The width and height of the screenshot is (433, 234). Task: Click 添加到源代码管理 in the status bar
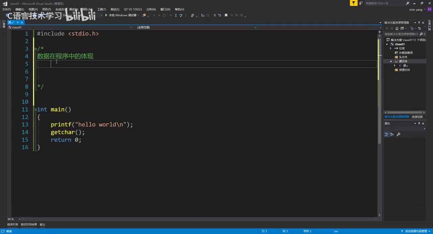(415, 231)
